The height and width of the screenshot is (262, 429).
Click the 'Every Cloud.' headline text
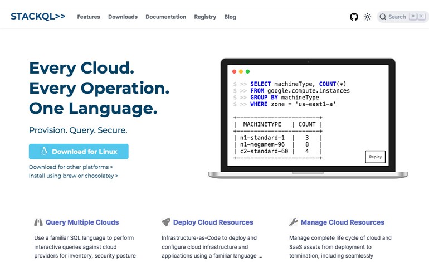81,68
